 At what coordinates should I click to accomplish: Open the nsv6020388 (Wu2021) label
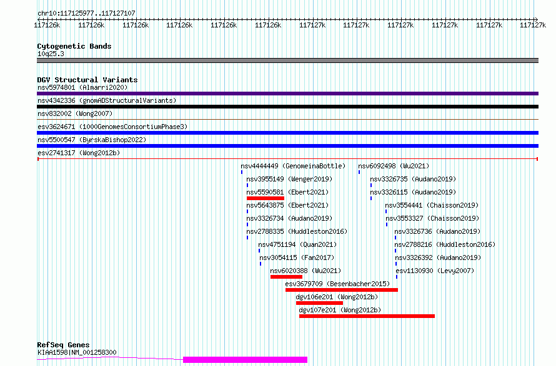tap(305, 271)
